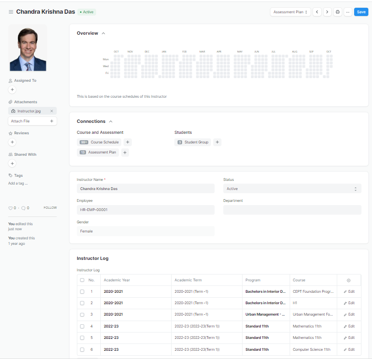Add new Student Group plus icon
372x359 pixels.
(217, 142)
